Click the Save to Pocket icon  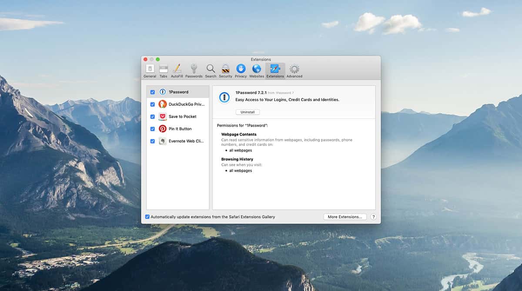pos(162,116)
